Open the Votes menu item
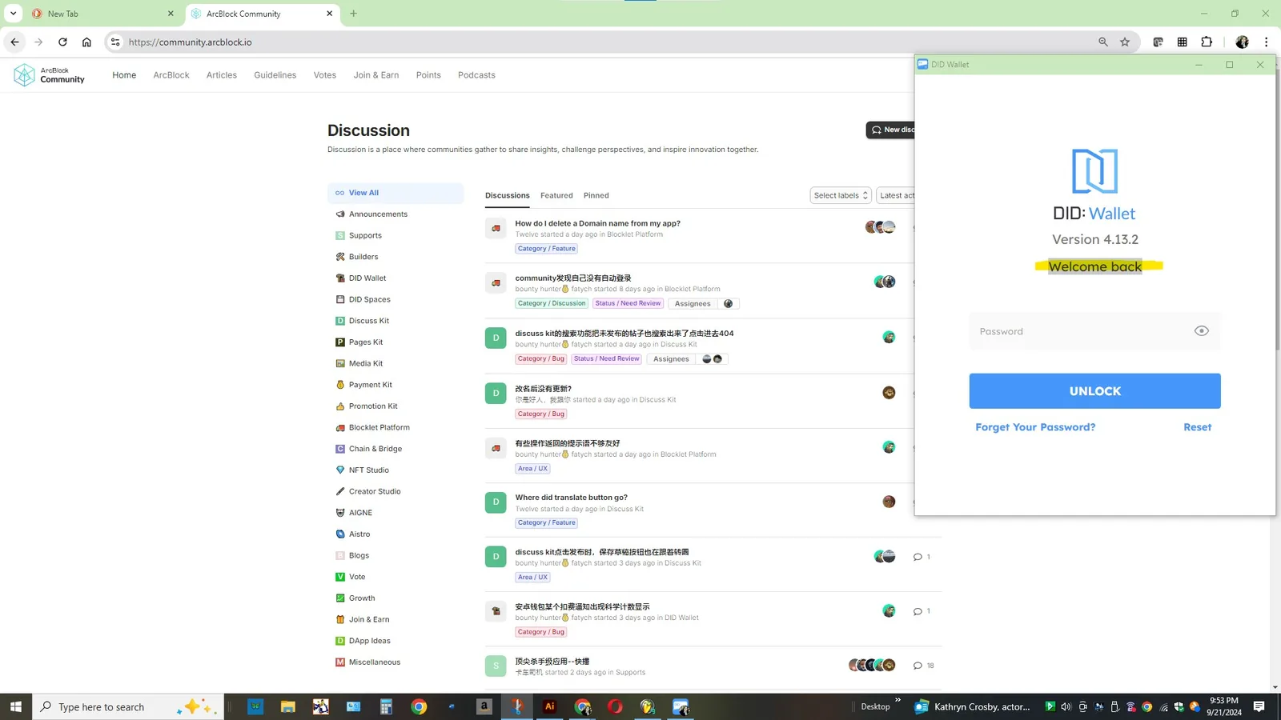This screenshot has height=720, width=1281. [325, 75]
